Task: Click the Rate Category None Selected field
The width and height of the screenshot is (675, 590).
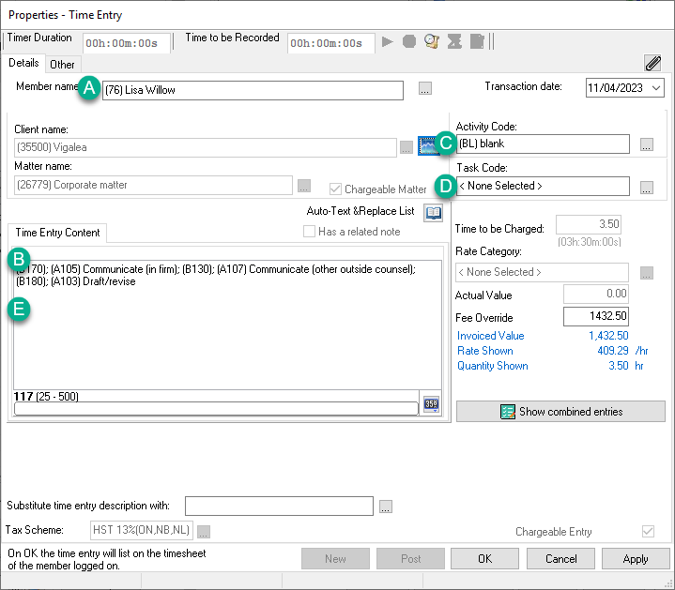Action: pos(542,272)
